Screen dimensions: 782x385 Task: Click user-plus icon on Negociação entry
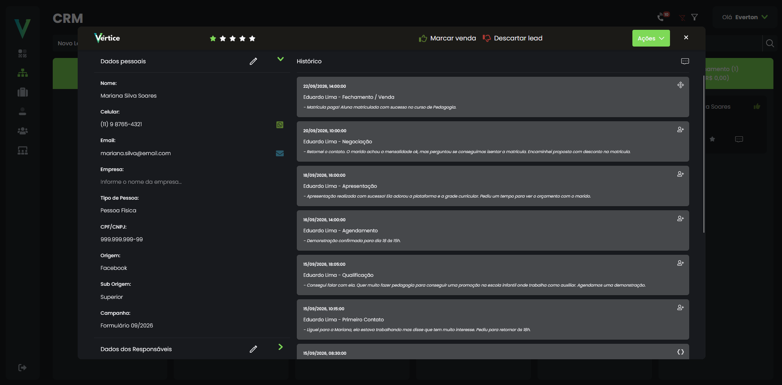pyautogui.click(x=681, y=129)
